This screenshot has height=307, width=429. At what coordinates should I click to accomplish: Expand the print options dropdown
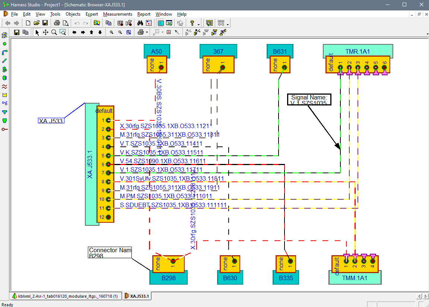click(146, 32)
